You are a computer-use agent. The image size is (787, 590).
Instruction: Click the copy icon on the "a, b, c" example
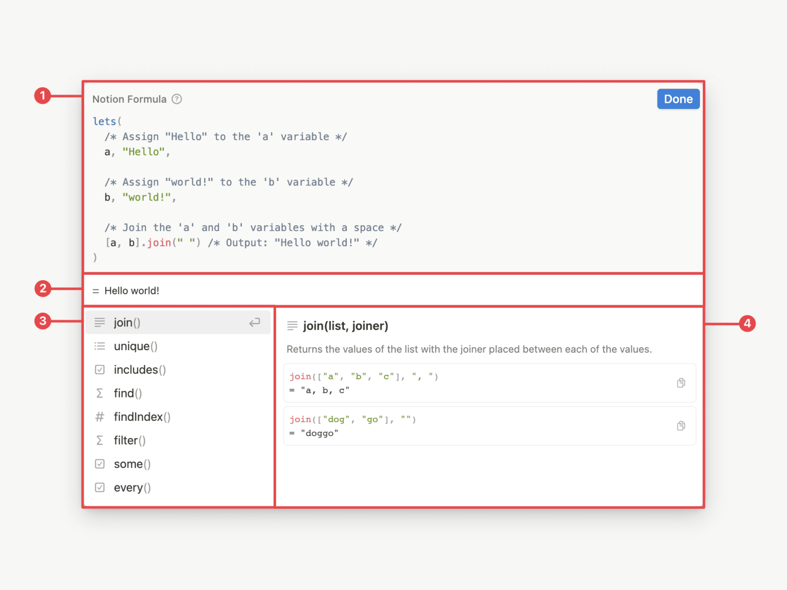click(681, 383)
